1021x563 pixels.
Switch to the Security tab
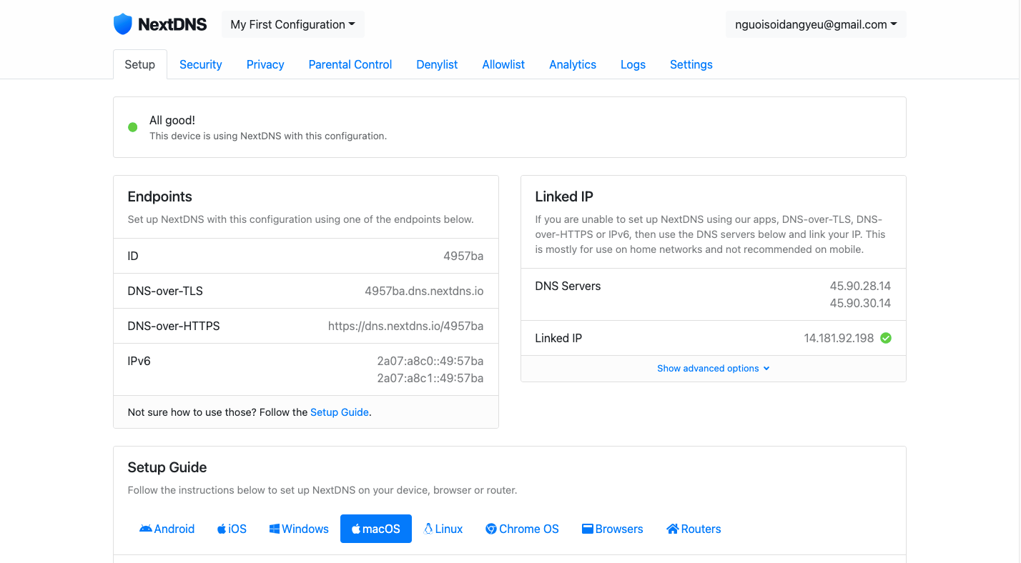click(x=200, y=64)
